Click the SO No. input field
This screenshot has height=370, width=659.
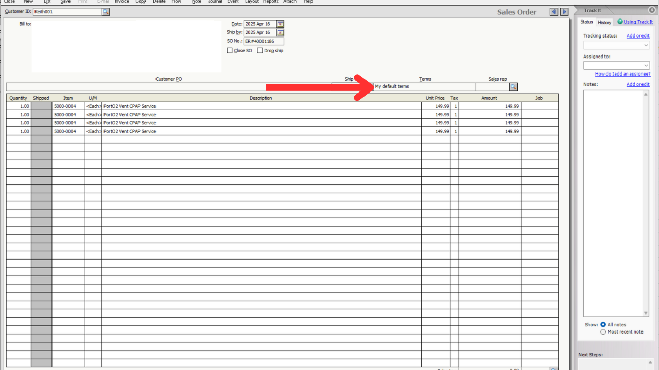pos(263,41)
